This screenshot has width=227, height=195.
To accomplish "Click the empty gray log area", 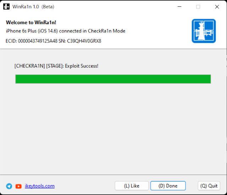I will point(113,129).
